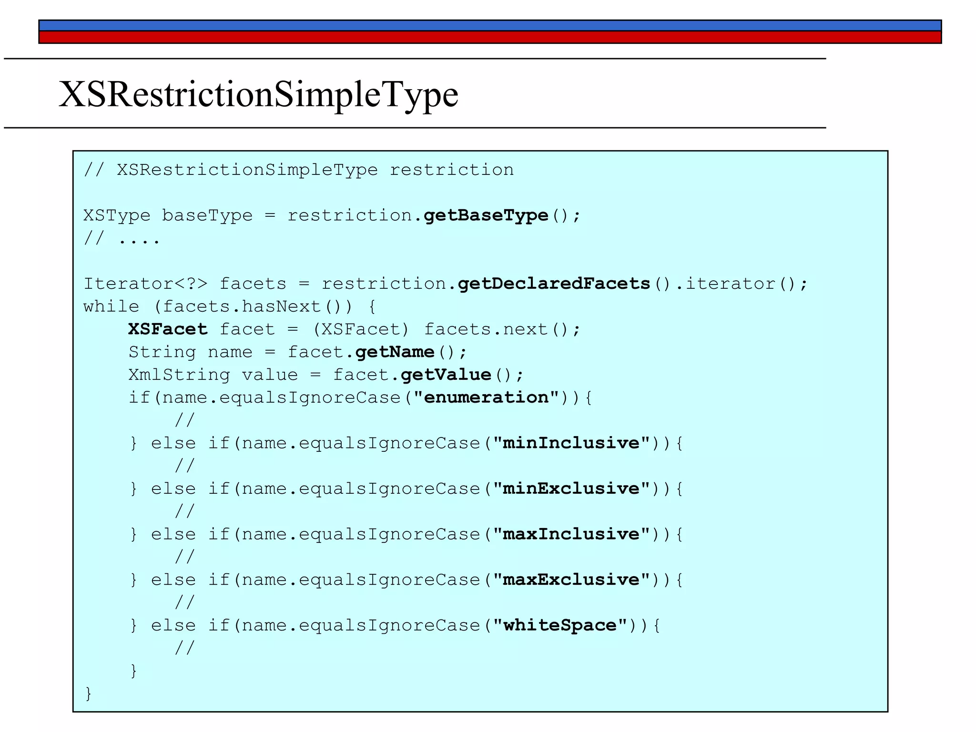Click the bold getValue method call

[446, 375]
